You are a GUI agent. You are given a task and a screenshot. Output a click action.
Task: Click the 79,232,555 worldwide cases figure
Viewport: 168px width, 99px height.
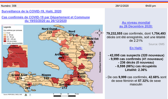tap(114, 34)
